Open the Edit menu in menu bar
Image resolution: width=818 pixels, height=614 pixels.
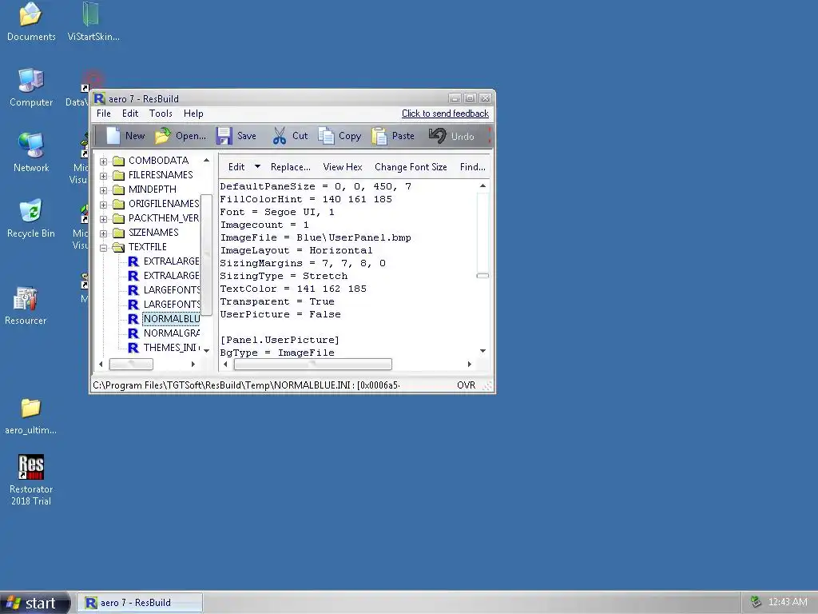tap(130, 114)
